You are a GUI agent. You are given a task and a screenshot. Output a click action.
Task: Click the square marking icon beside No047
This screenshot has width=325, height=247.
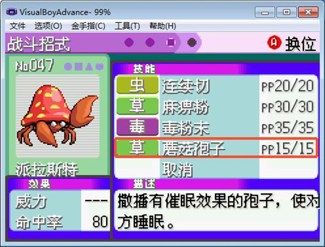coord(79,66)
